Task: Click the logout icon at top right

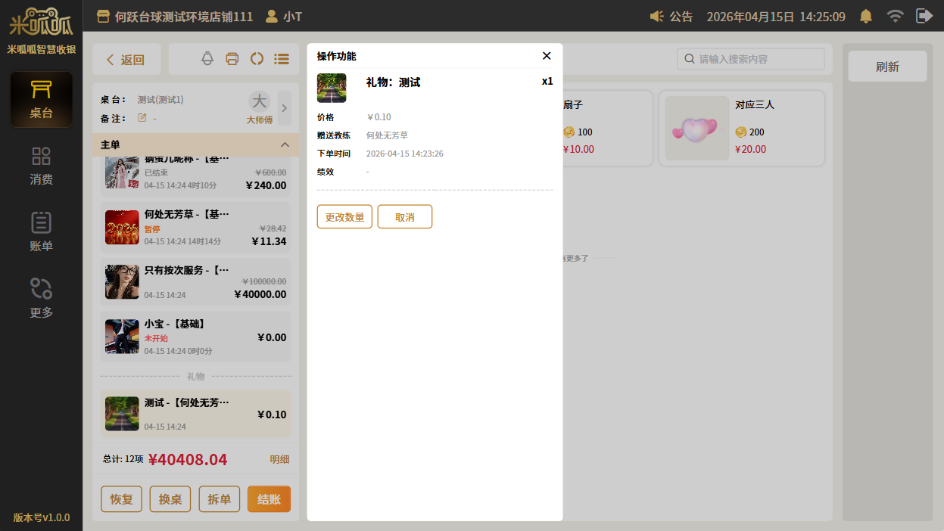Action: (x=924, y=16)
